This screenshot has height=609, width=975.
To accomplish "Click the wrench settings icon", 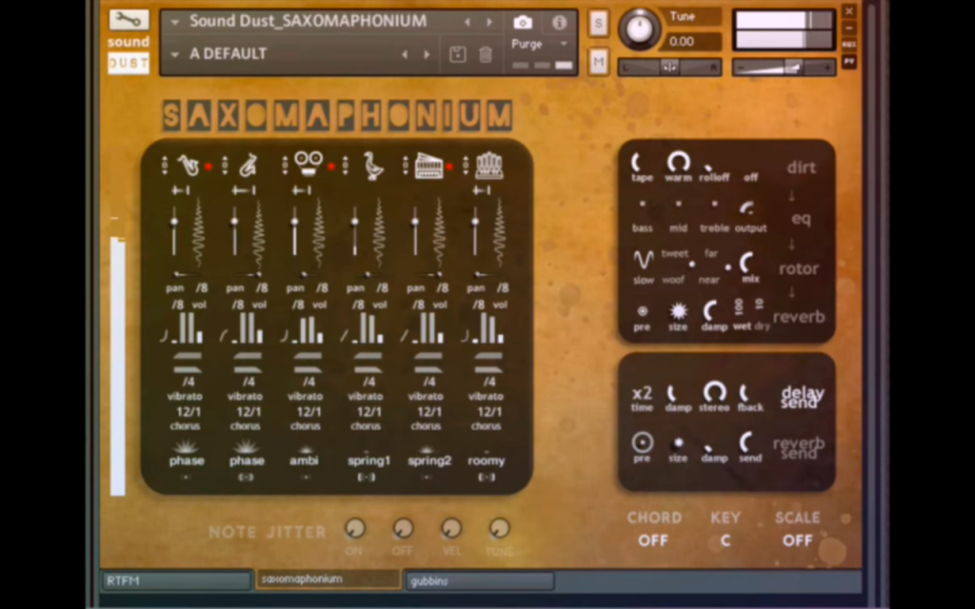I will click(129, 20).
